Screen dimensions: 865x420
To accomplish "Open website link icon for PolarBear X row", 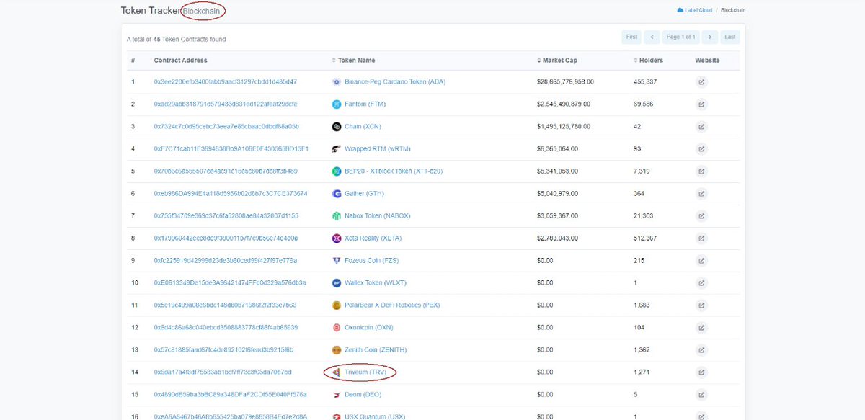I will click(x=701, y=305).
